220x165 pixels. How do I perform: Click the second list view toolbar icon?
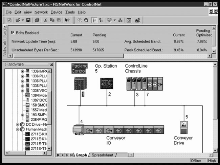(101, 20)
